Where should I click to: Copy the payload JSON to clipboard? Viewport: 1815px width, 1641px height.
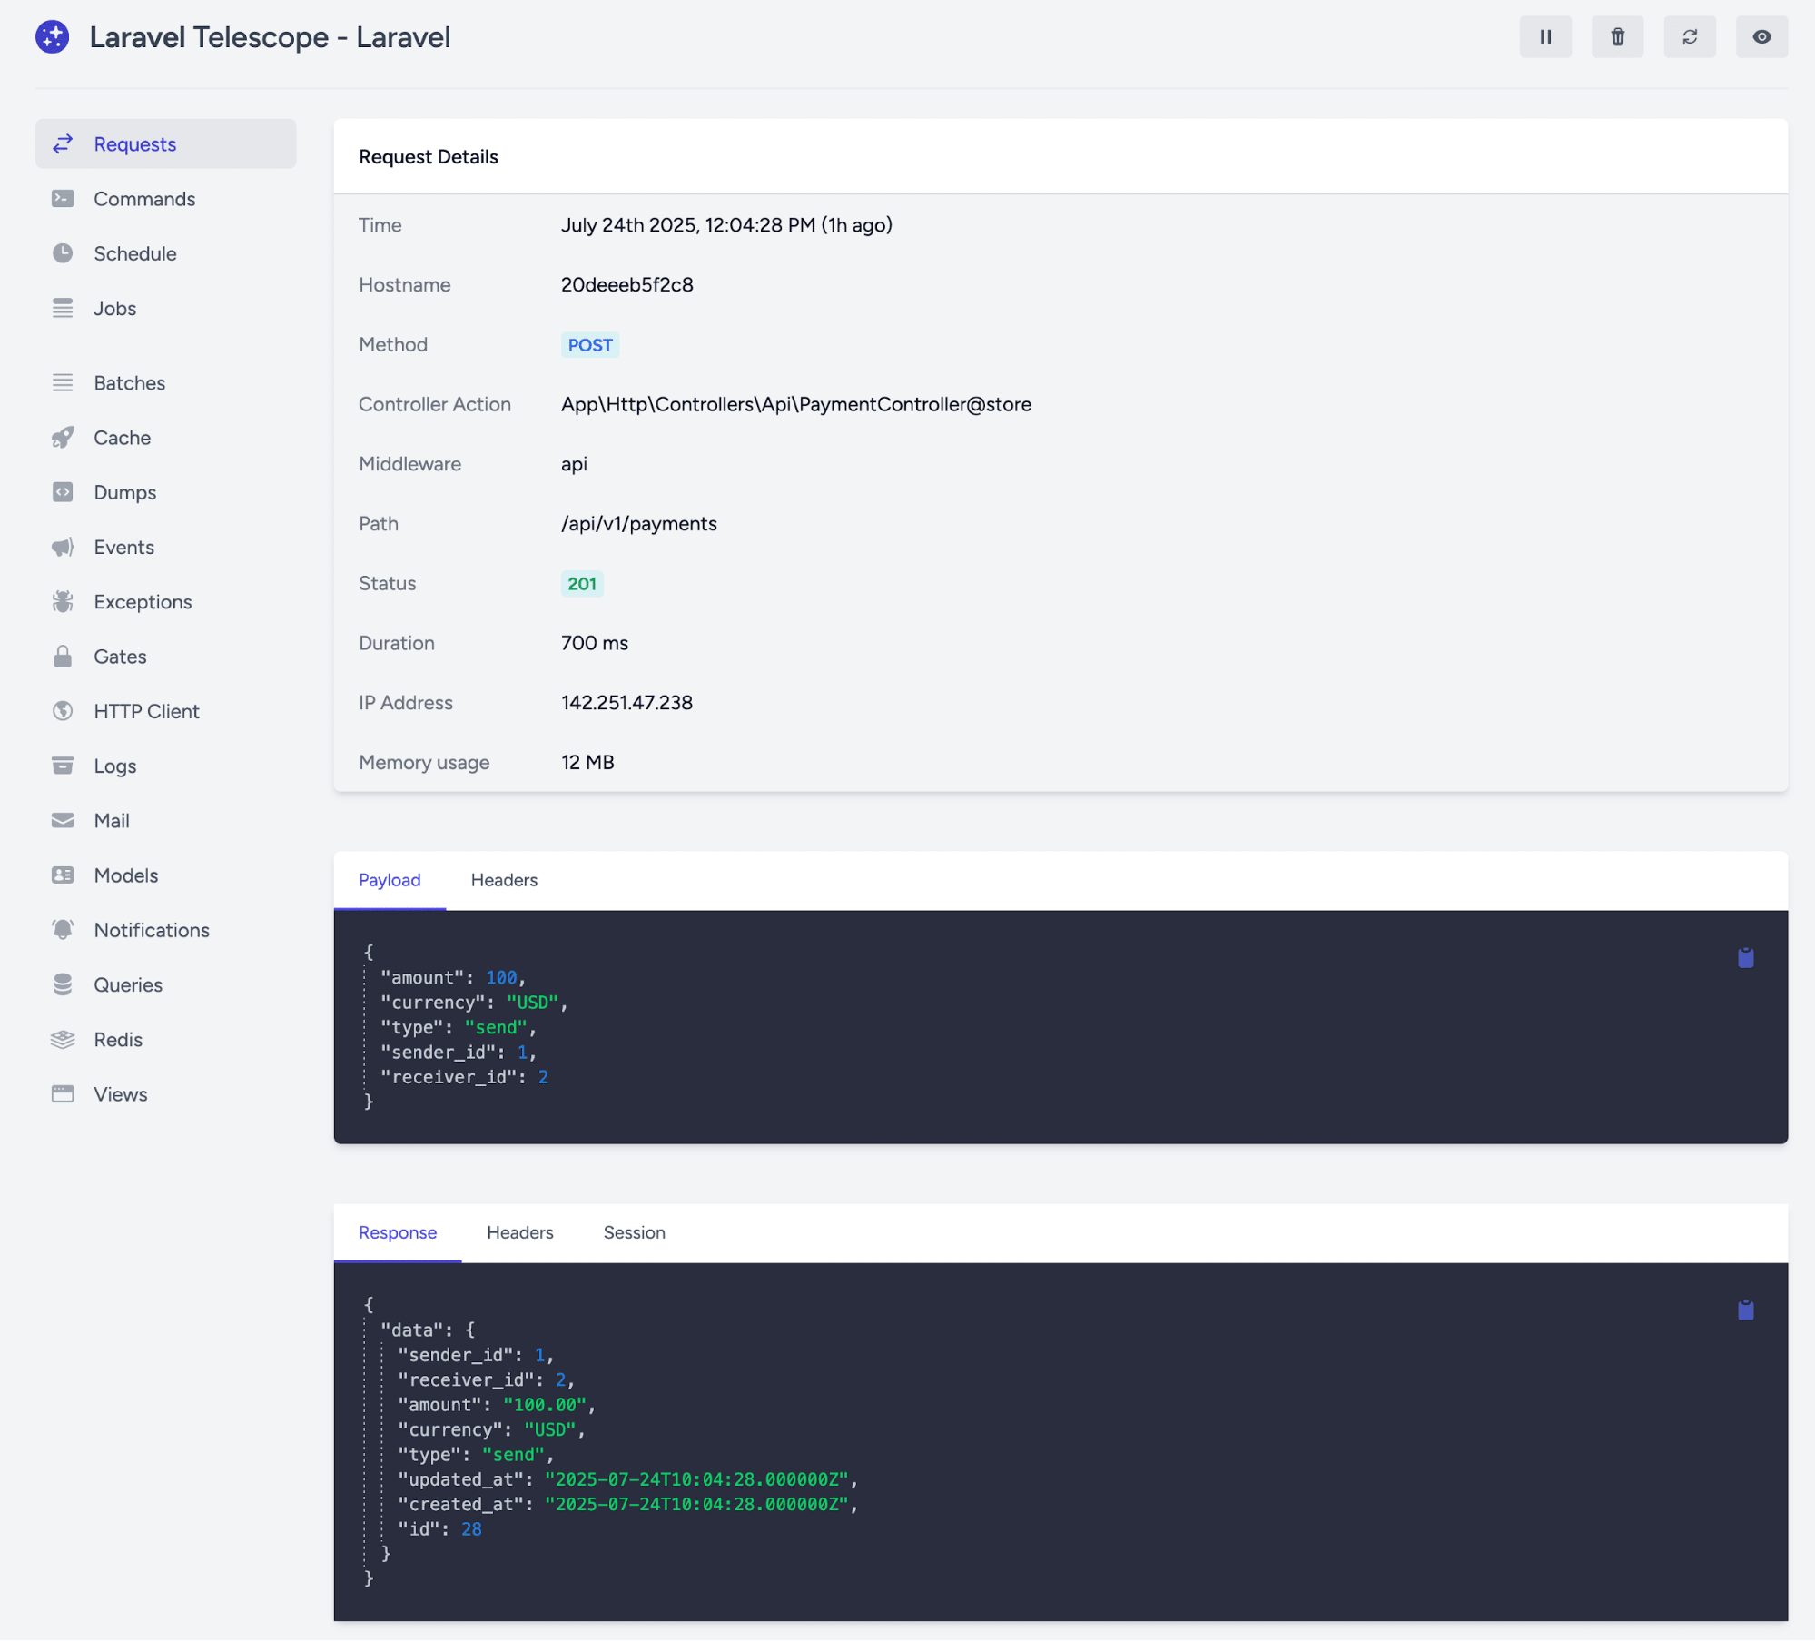point(1745,958)
